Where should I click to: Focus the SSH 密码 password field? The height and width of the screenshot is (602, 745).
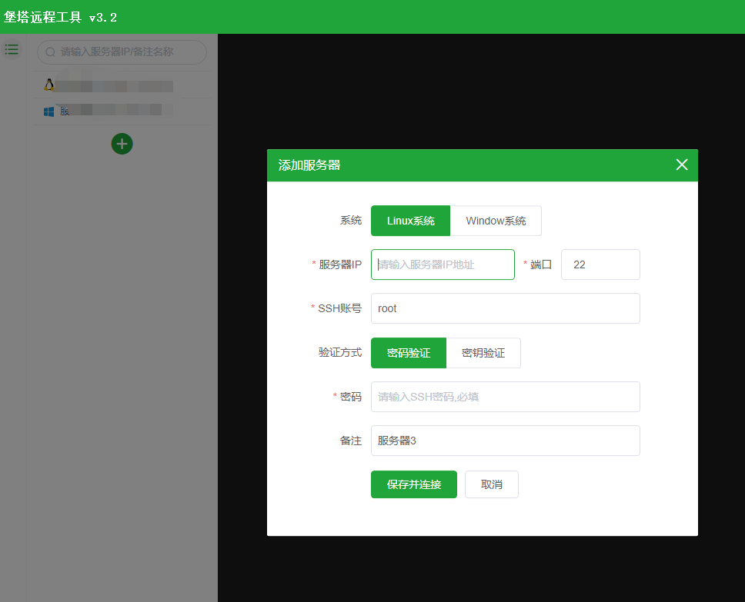pos(505,397)
